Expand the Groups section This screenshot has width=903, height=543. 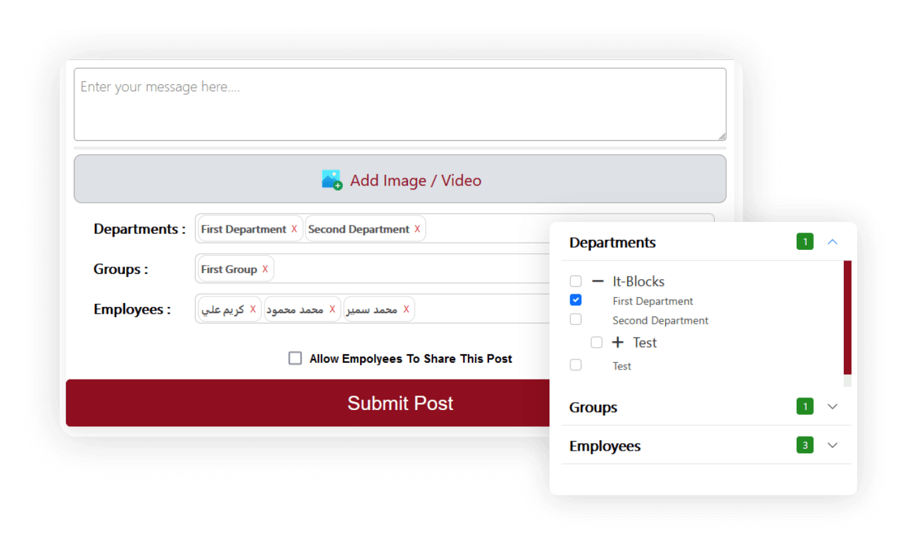[833, 407]
